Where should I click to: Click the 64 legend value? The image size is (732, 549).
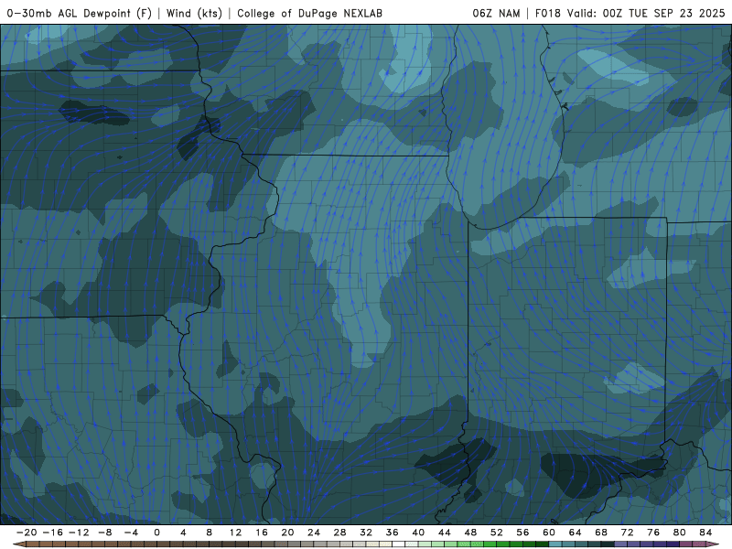(576, 533)
